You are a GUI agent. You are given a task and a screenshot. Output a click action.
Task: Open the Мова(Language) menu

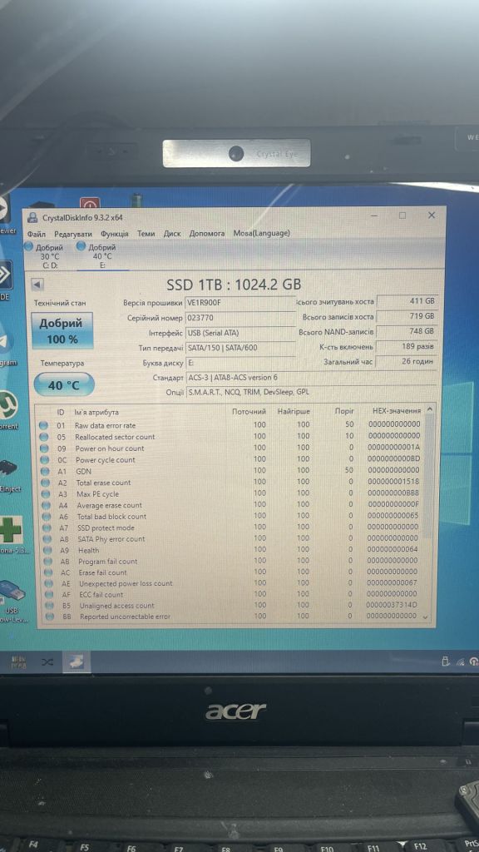[261, 234]
